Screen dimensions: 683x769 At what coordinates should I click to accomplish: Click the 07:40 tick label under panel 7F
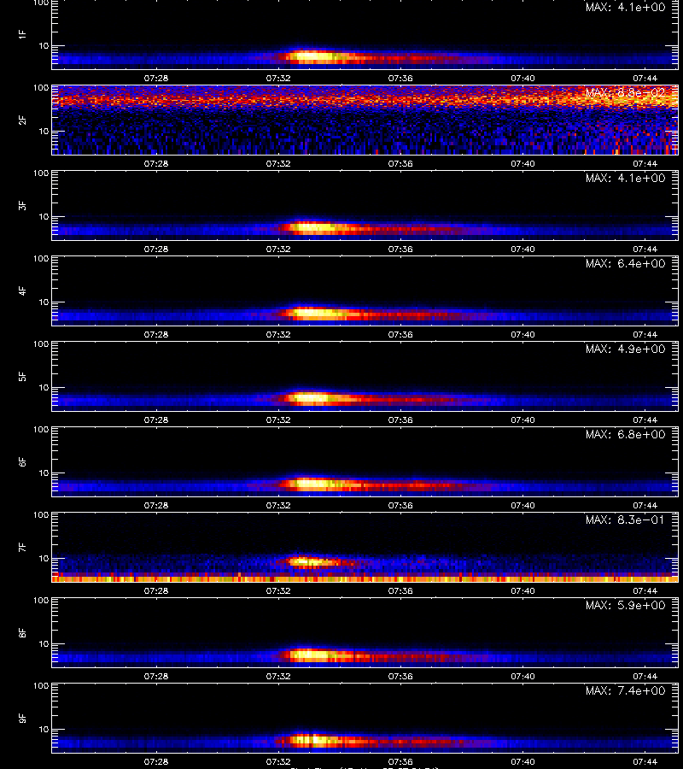pos(522,590)
